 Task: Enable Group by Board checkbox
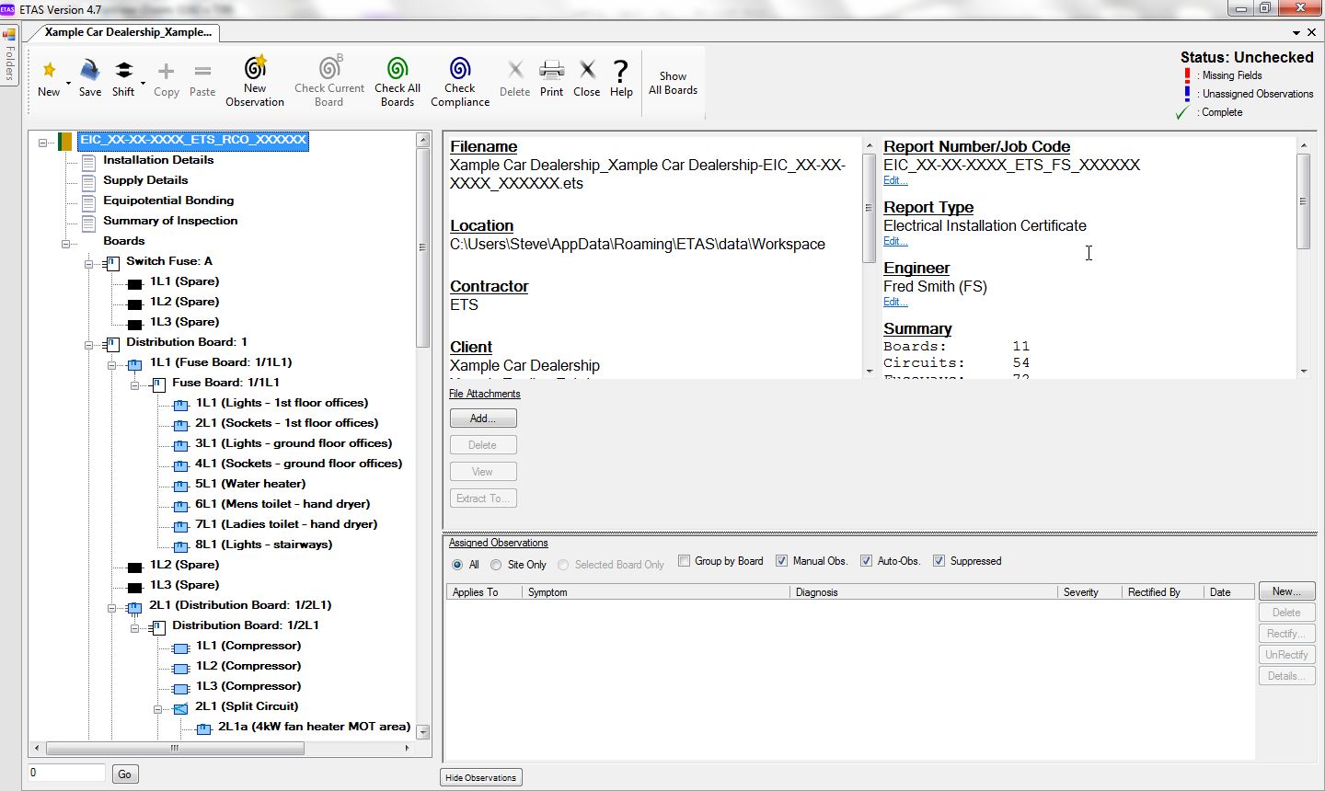coord(684,561)
